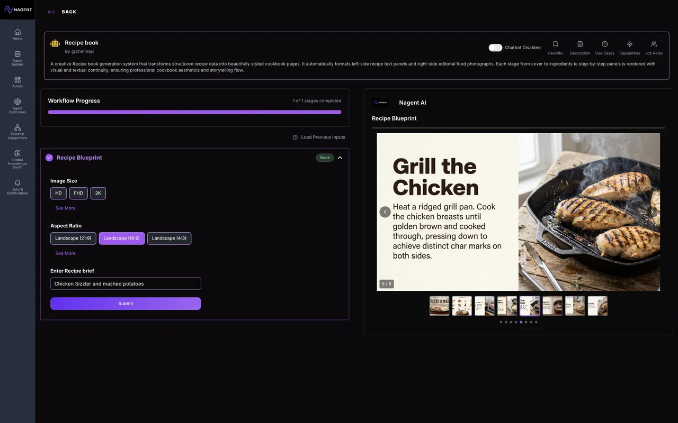Open the third slide thumbnail

click(485, 306)
